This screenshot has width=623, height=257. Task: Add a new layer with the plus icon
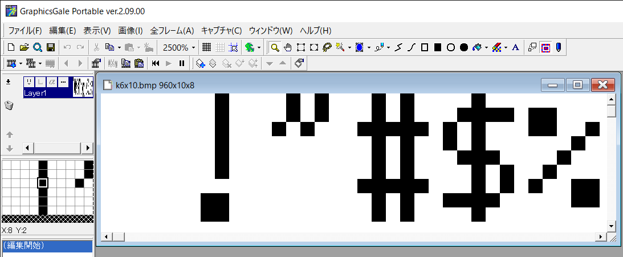point(201,63)
